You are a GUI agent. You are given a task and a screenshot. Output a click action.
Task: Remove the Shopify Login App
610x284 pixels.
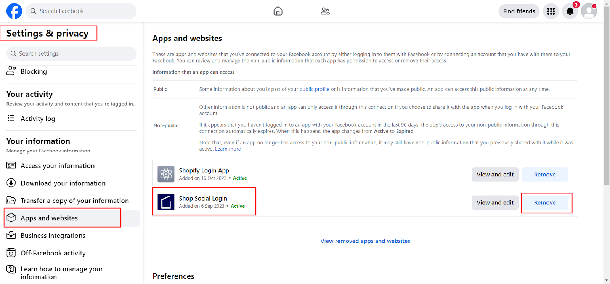(x=545, y=175)
